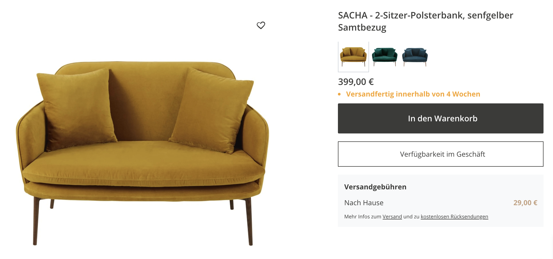Open the Versand info link
Viewport: 553px width, 259px height.
[392, 217]
